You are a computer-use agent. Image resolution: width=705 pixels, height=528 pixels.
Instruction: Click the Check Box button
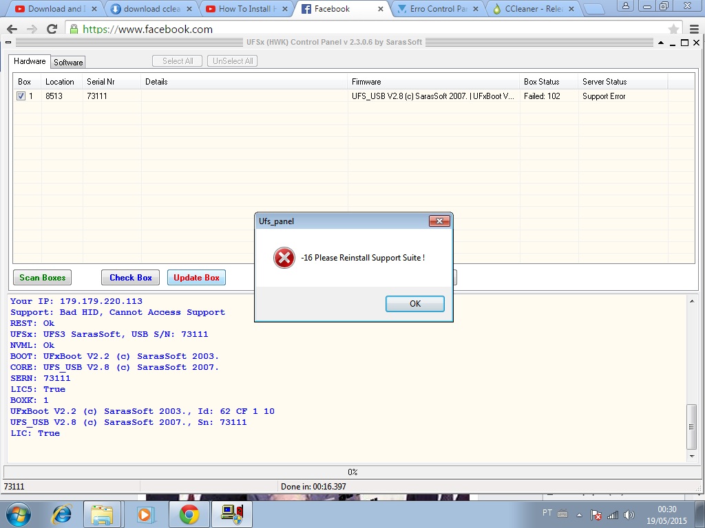[x=130, y=278]
